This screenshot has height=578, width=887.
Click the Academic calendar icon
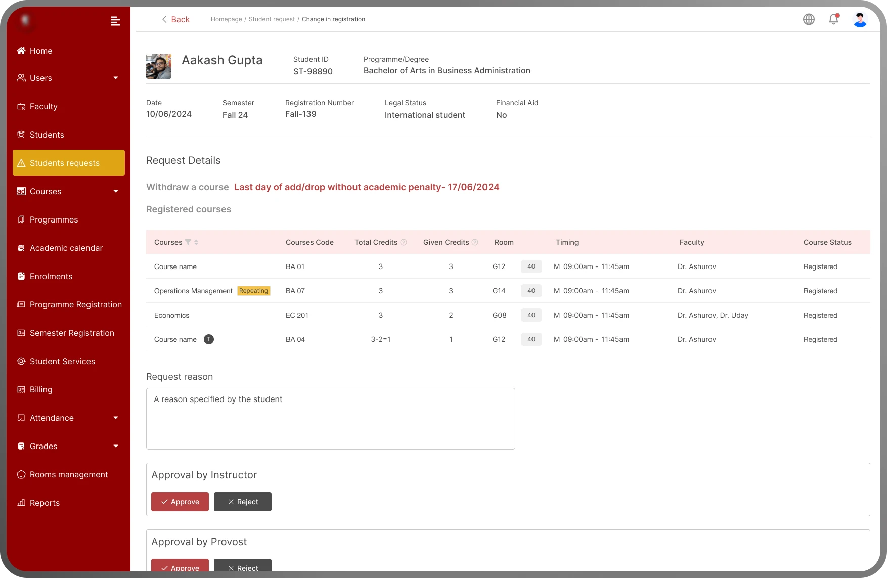(21, 248)
